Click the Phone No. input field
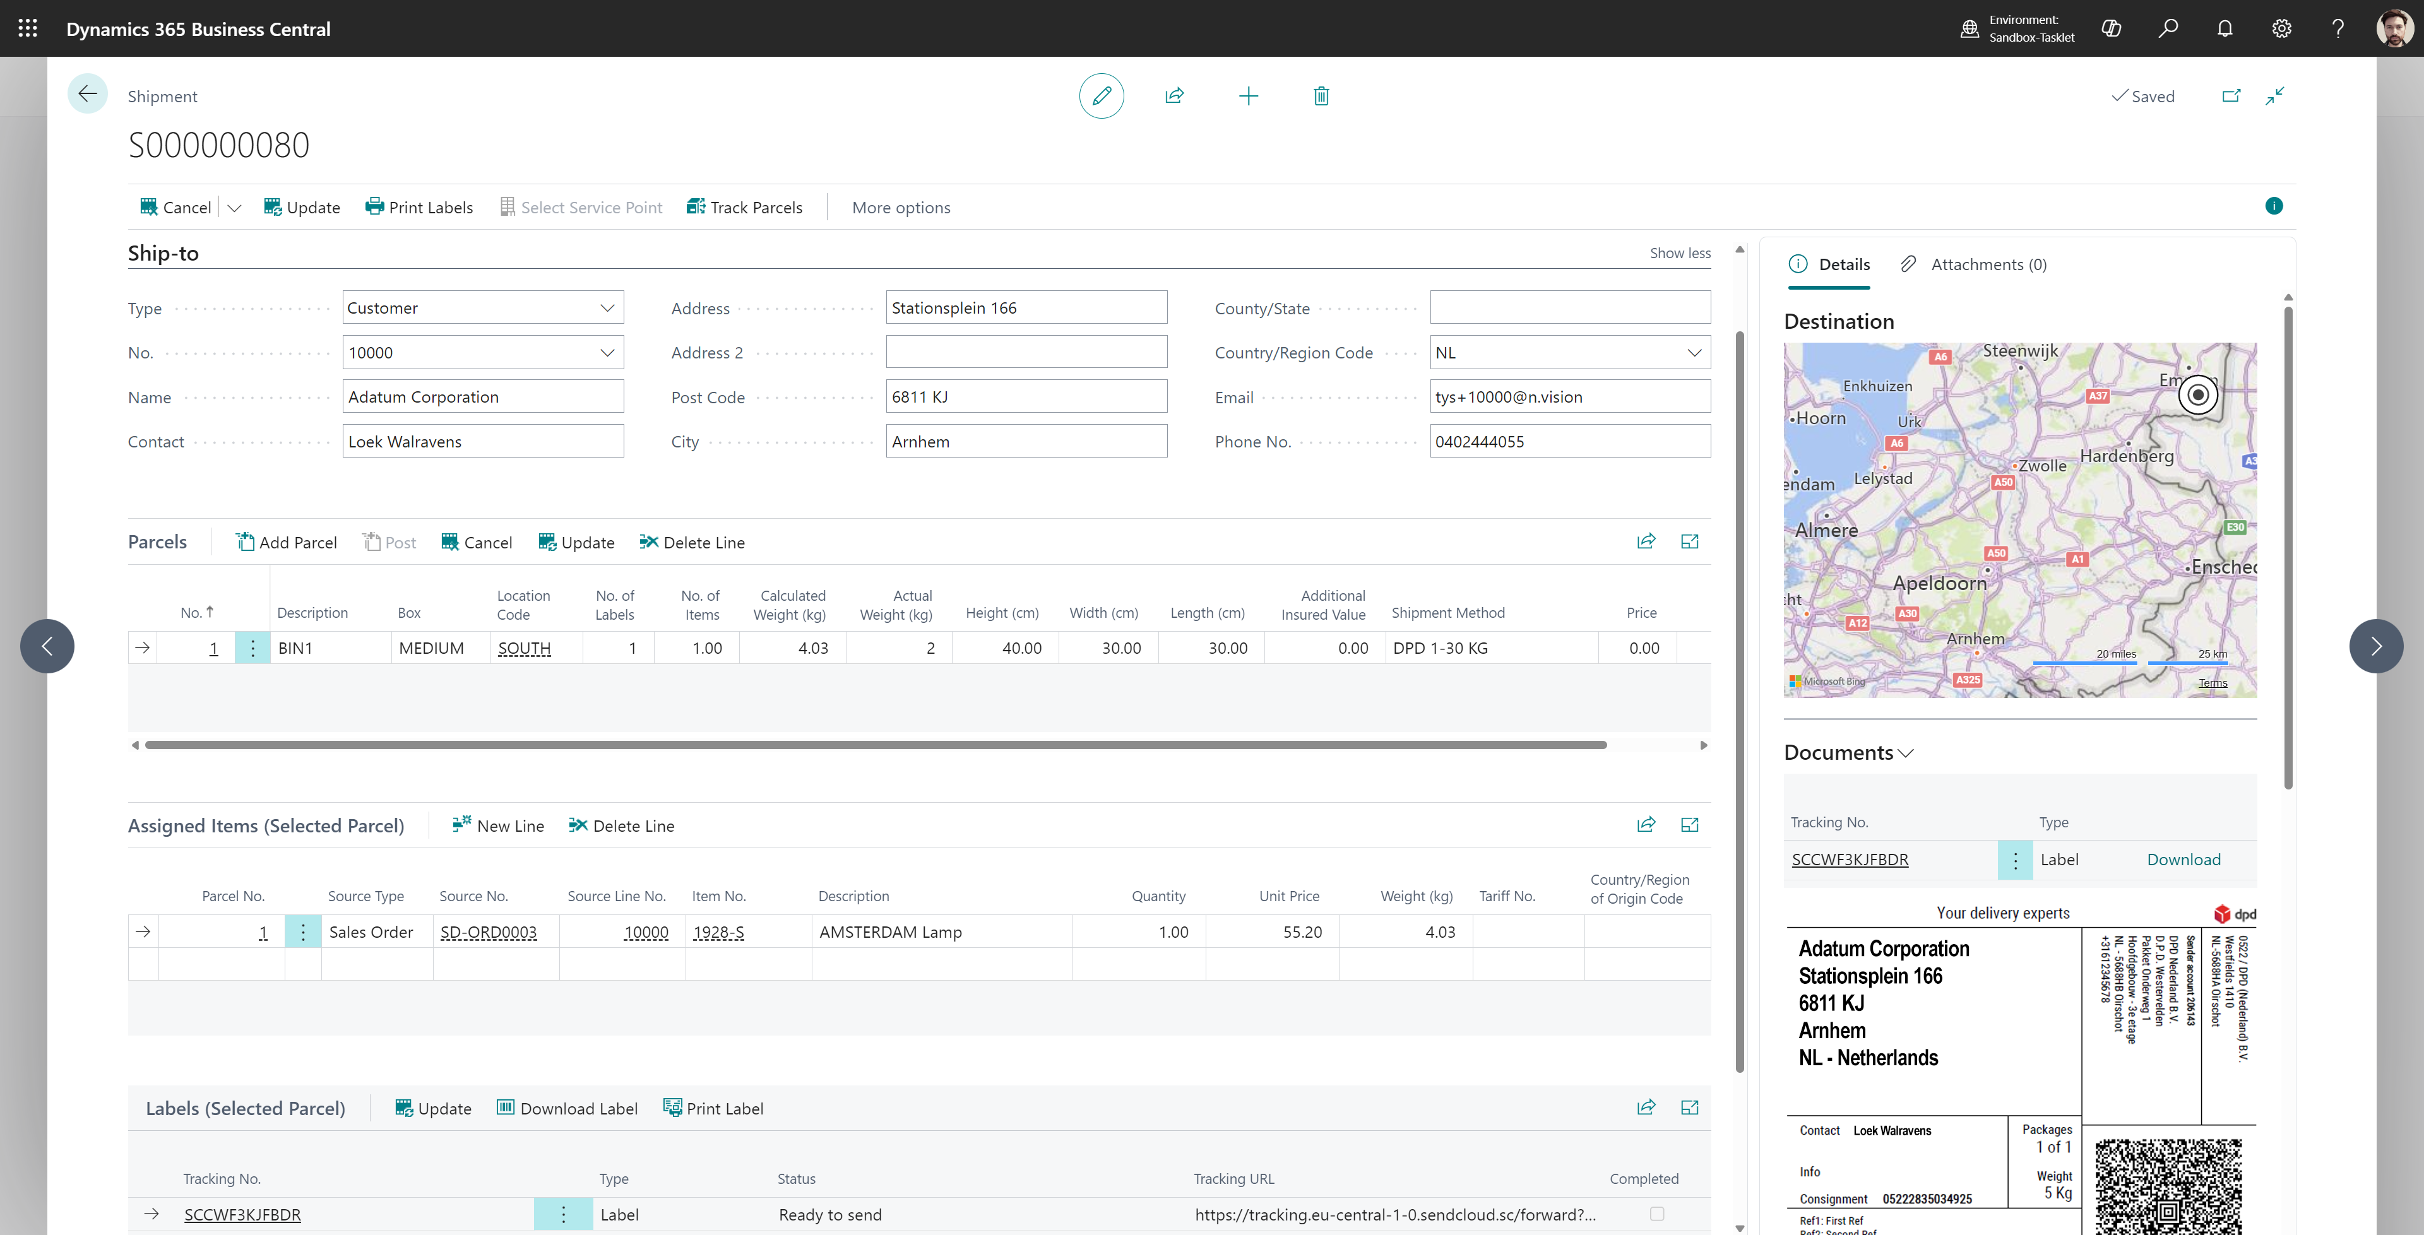The image size is (2424, 1235). (x=1569, y=442)
